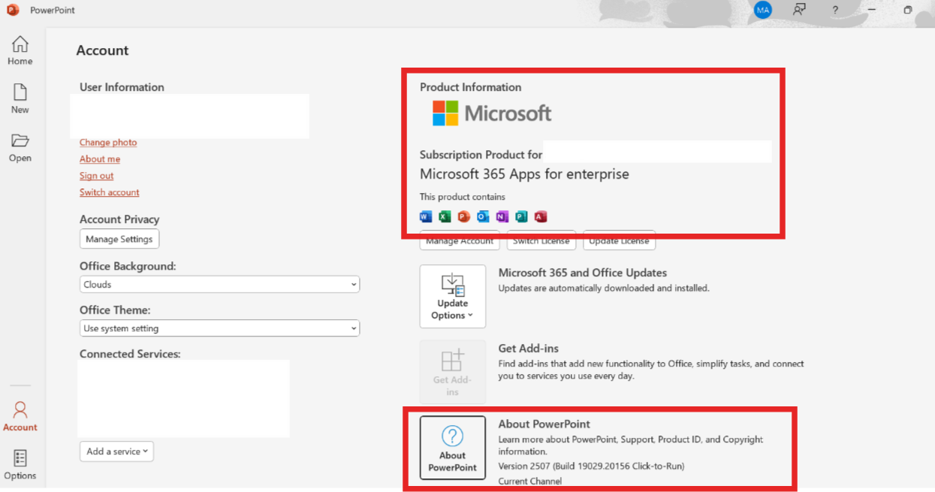
Task: Open Help question mark in title bar
Action: point(836,11)
